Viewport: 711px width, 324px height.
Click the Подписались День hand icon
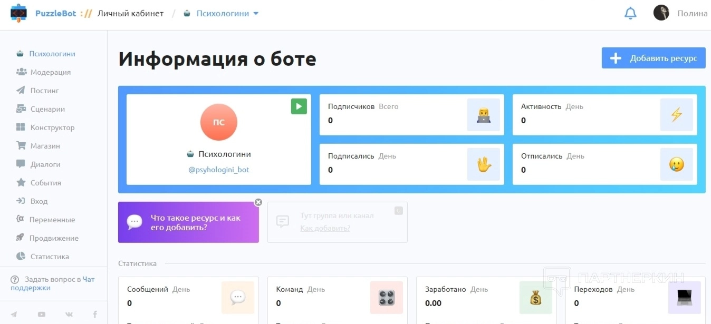tap(484, 164)
